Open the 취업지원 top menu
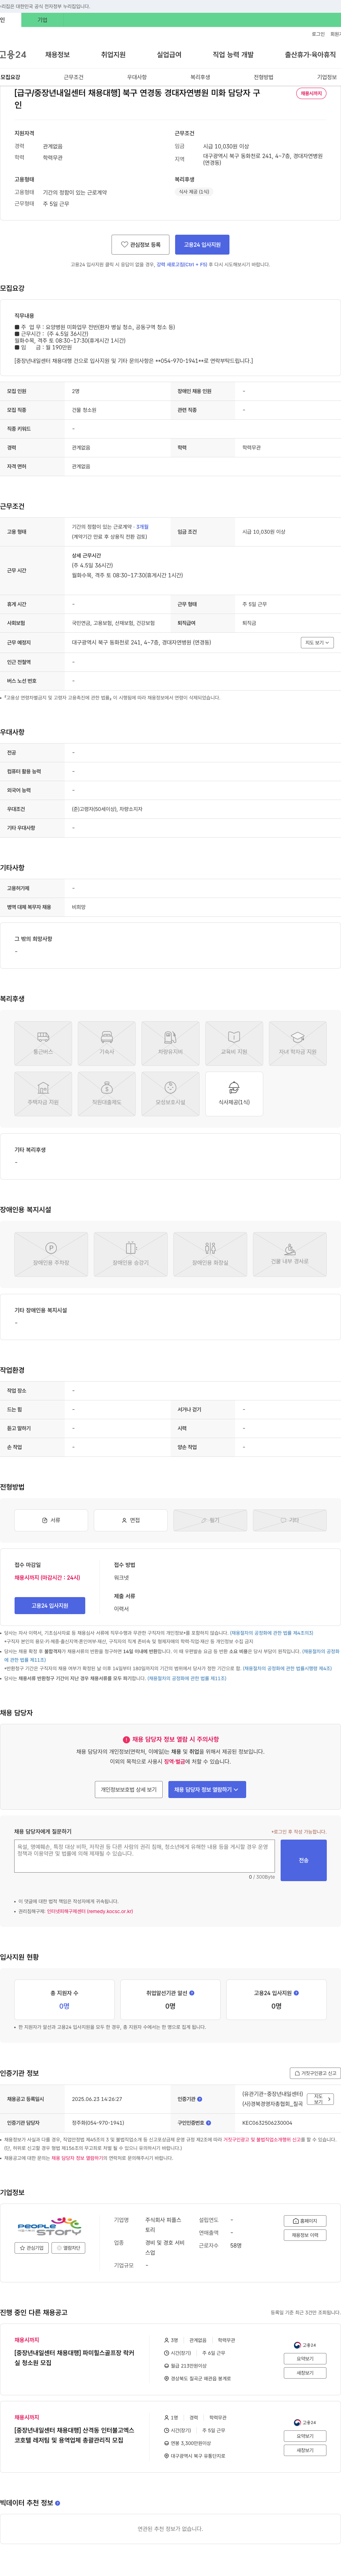 click(x=113, y=55)
